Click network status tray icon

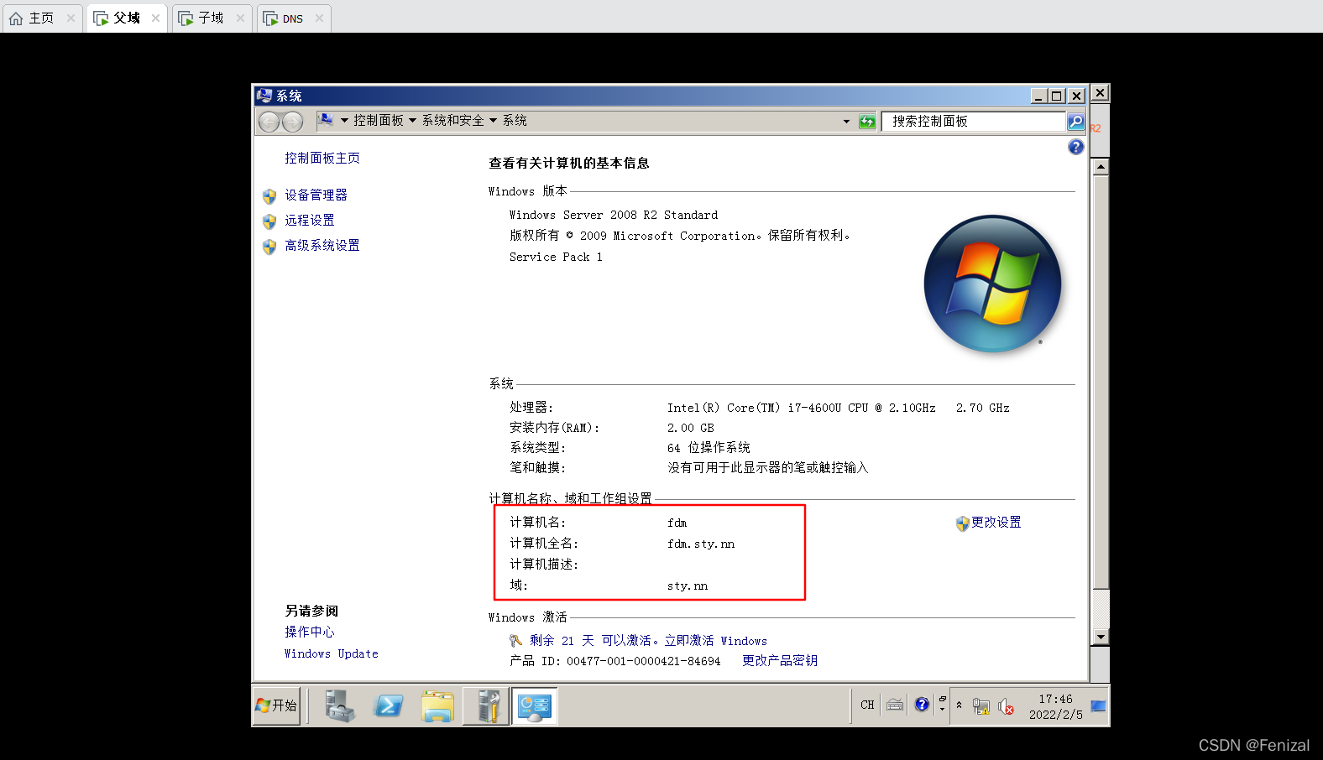[x=980, y=707]
